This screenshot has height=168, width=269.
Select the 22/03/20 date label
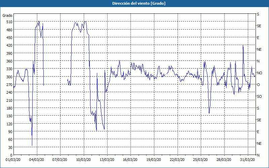coord(177,160)
